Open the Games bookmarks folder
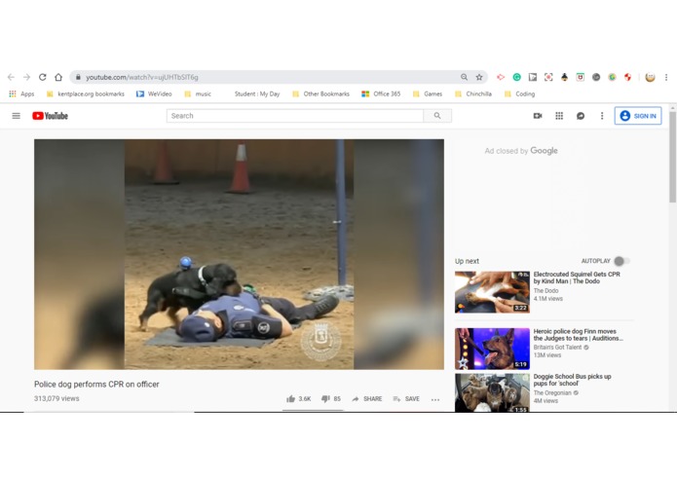The height and width of the screenshot is (481, 677). [x=428, y=93]
